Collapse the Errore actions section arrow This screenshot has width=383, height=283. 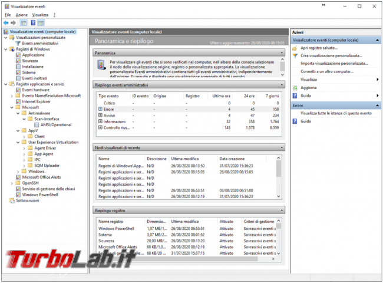377,106
